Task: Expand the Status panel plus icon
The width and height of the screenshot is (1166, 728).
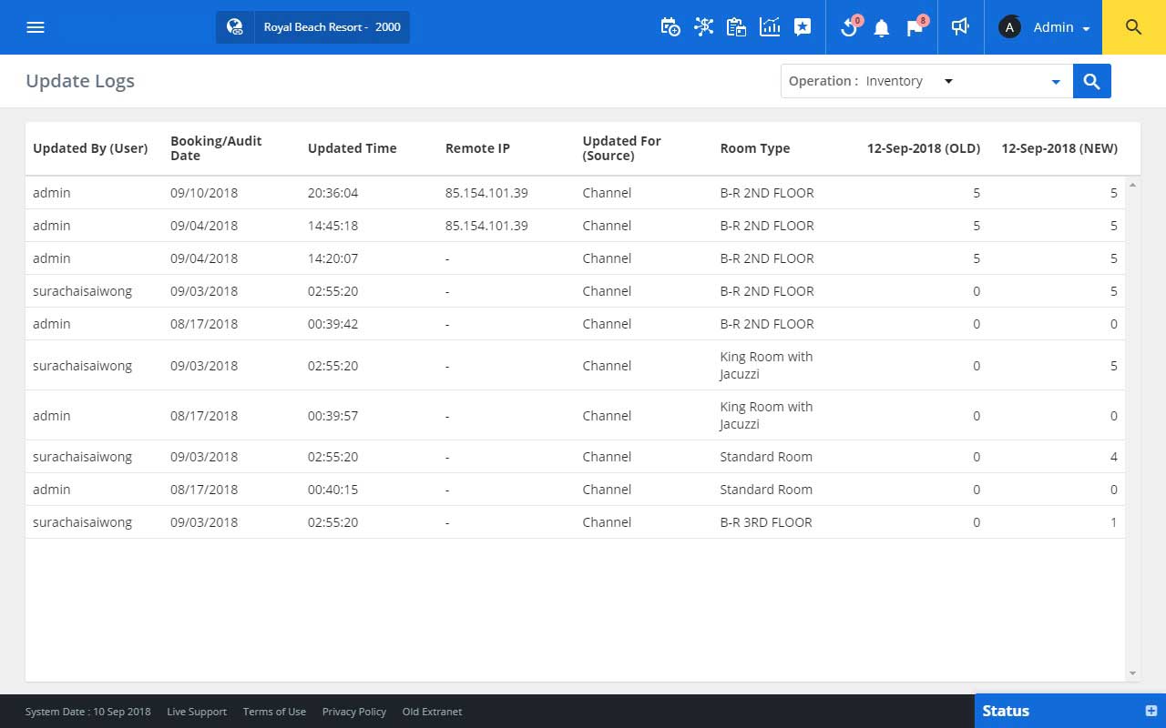Action: pos(1151,711)
